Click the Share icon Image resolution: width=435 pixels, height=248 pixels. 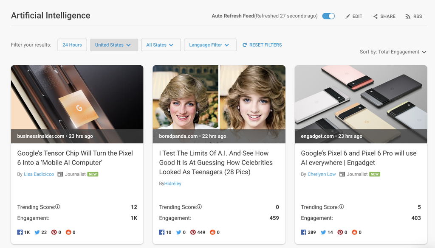point(376,17)
